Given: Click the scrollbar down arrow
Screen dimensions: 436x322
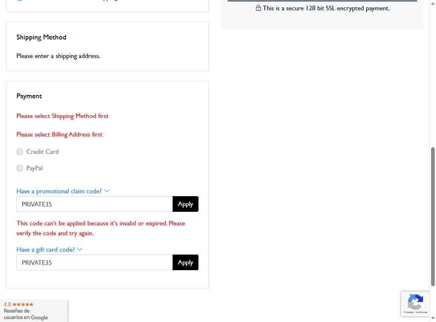Looking at the screenshot, I should point(433,318).
